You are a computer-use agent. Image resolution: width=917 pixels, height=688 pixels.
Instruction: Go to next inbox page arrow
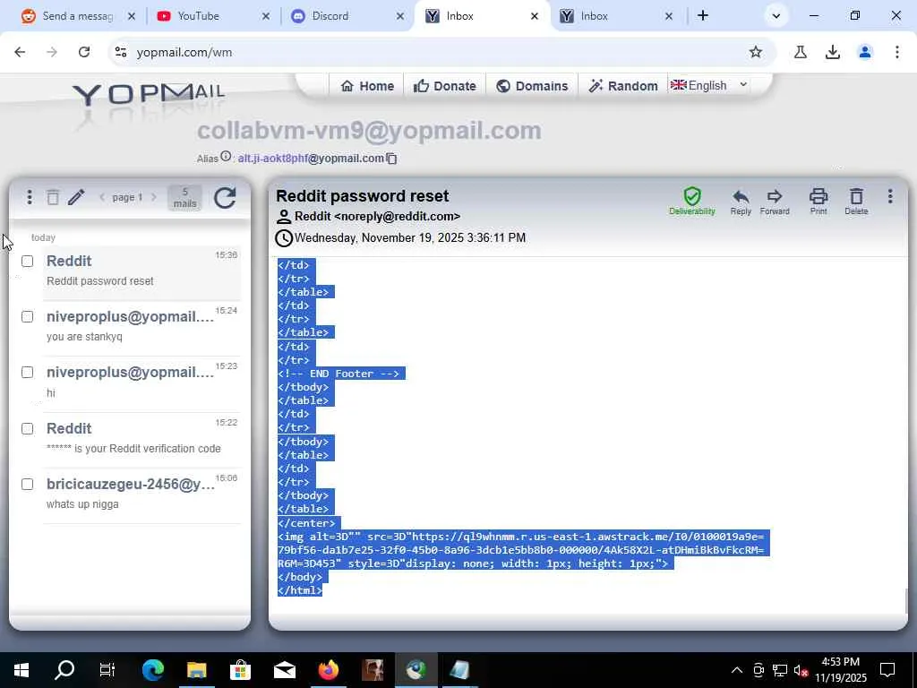coord(154,197)
